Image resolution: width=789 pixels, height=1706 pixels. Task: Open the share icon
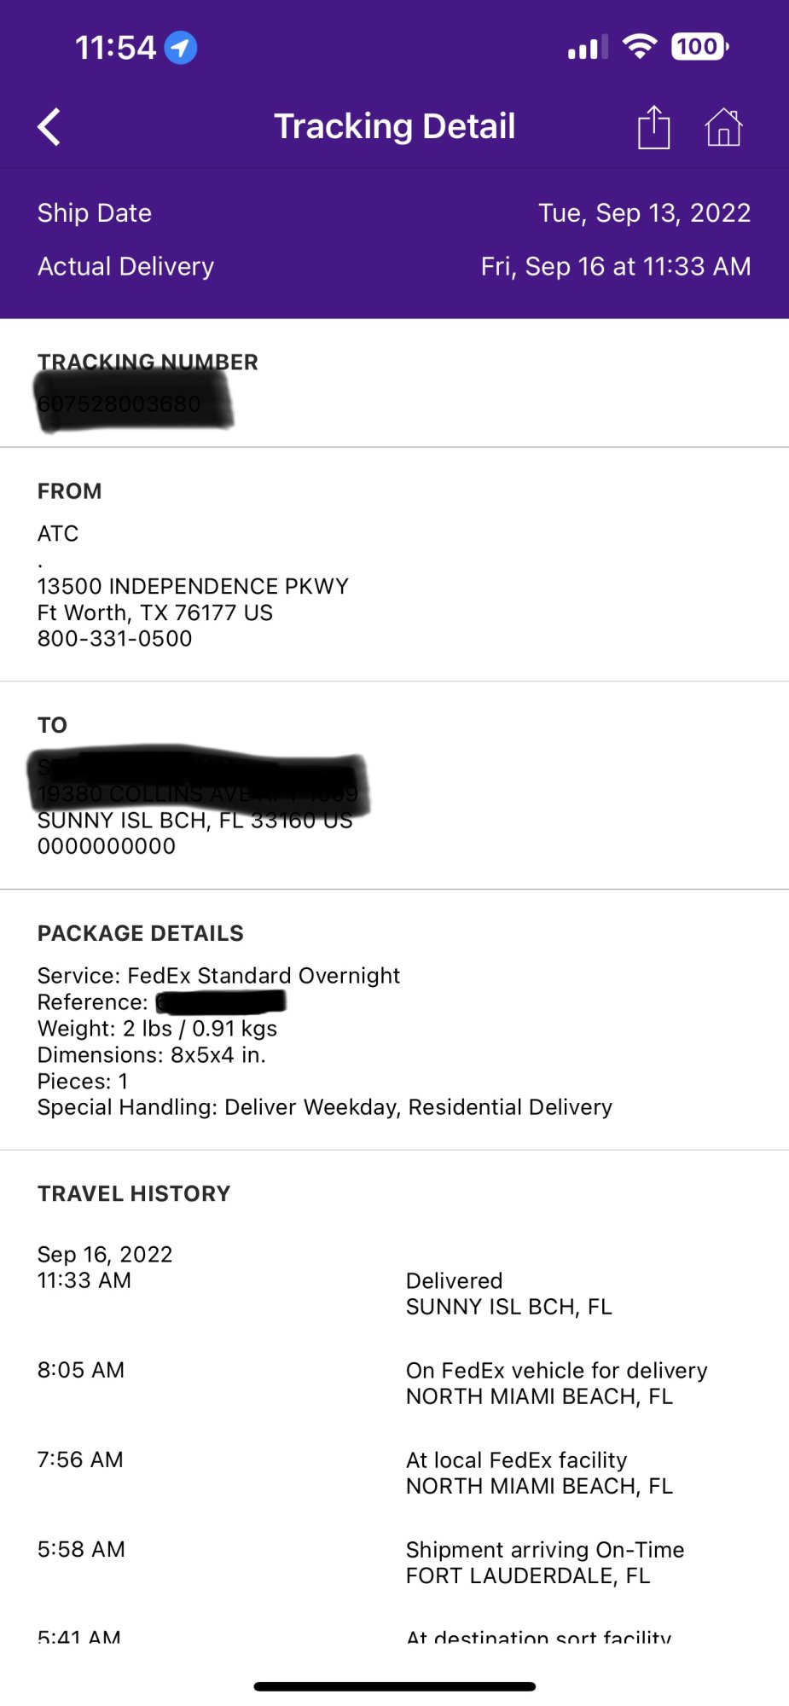point(653,128)
